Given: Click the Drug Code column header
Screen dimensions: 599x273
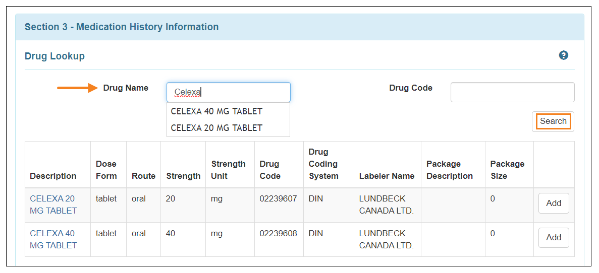Looking at the screenshot, I should point(270,170).
